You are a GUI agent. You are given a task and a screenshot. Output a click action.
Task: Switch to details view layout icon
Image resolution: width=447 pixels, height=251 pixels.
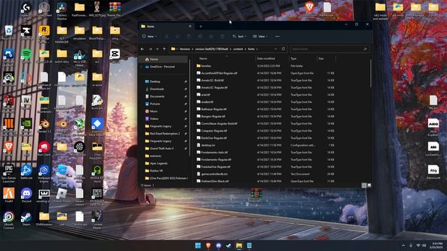[x=364, y=185]
